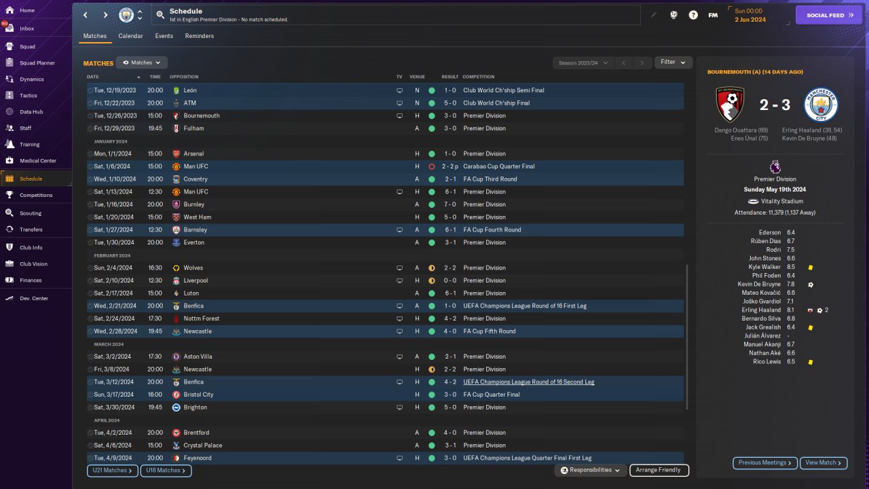Click the icon left of the help button
The height and width of the screenshot is (489, 869).
(x=673, y=15)
